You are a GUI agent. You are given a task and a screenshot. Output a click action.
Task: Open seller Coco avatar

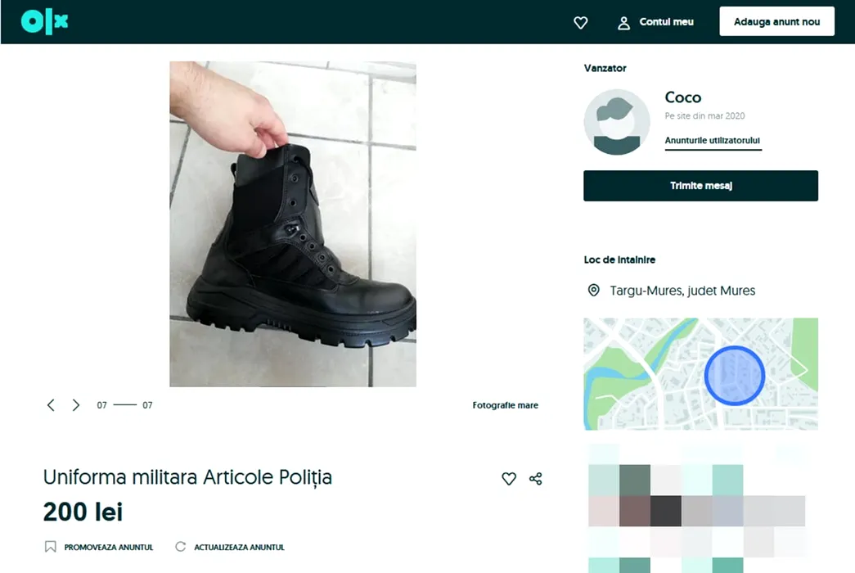[617, 122]
